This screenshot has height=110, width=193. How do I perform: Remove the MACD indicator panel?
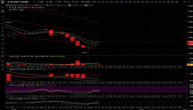point(24,69)
